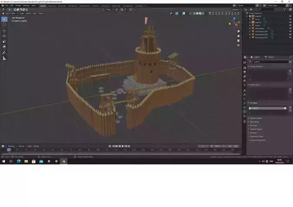Collapse the UV Maps panel
293x207 pixels.
click(253, 103)
